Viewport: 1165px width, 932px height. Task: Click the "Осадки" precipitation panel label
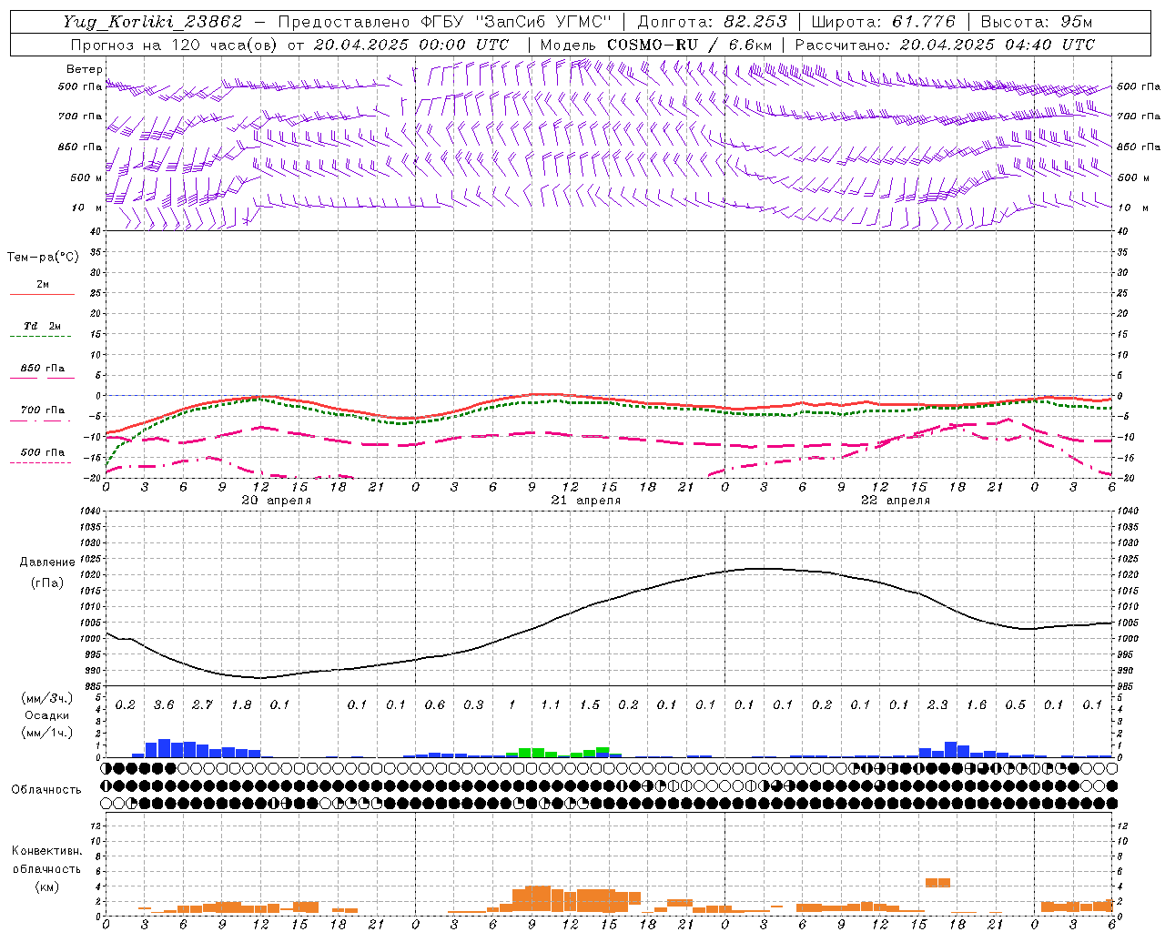(47, 715)
